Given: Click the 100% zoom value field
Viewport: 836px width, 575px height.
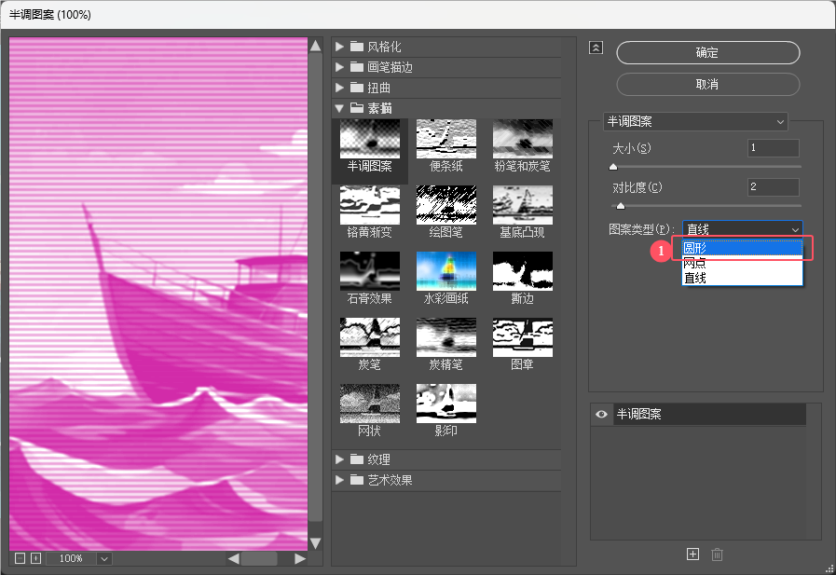Looking at the screenshot, I should click(x=71, y=558).
